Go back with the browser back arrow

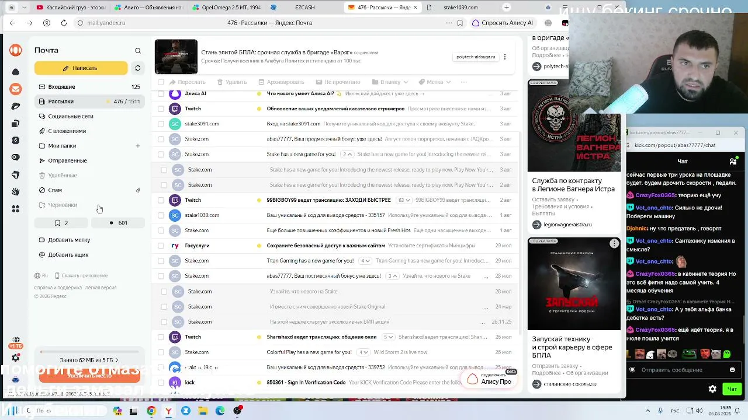pos(13,23)
